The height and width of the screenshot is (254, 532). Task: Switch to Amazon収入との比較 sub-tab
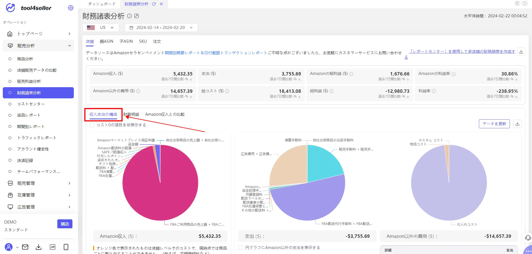pos(165,114)
